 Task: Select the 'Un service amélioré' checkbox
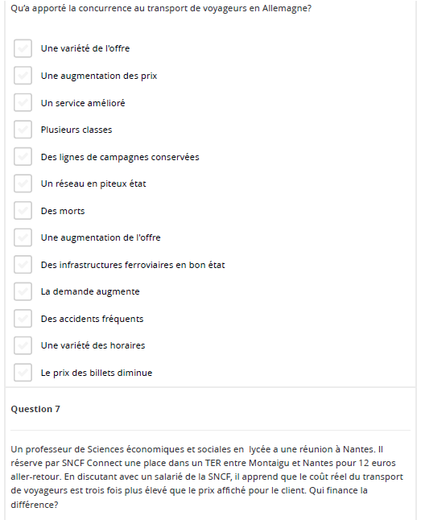click(23, 102)
